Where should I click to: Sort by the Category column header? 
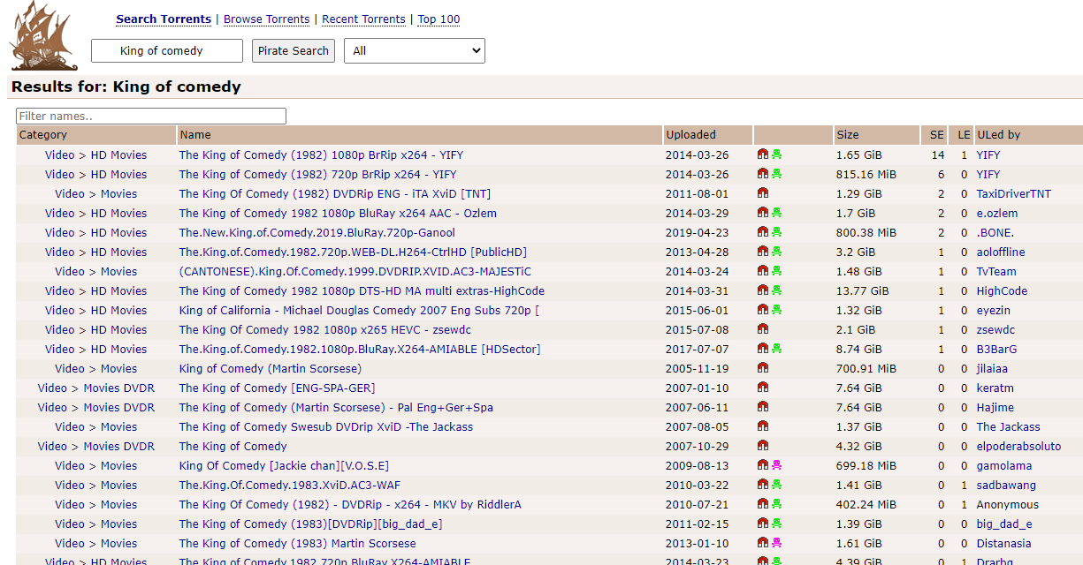click(x=43, y=135)
